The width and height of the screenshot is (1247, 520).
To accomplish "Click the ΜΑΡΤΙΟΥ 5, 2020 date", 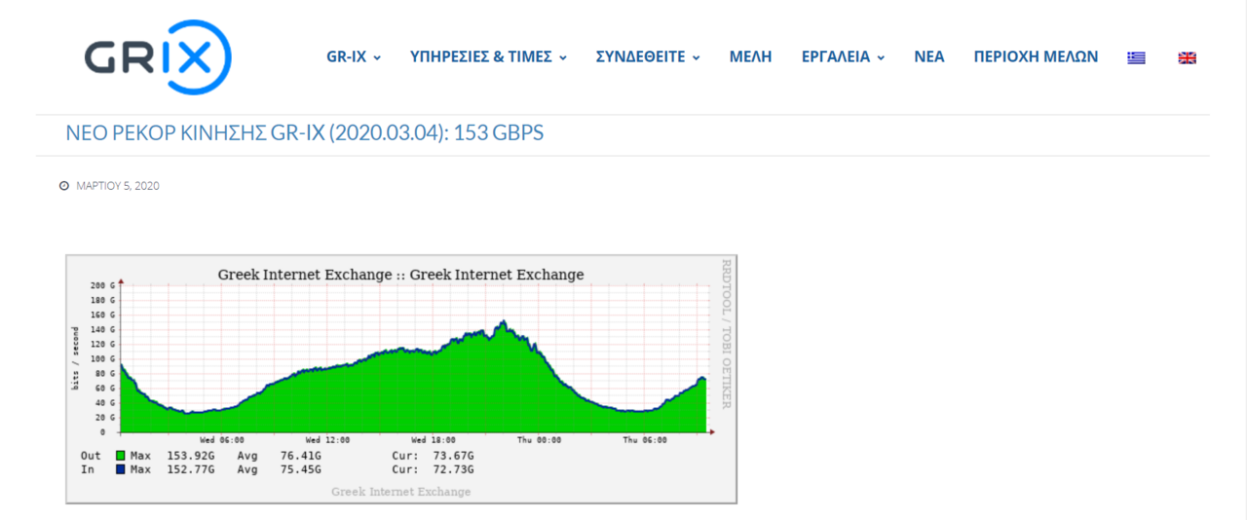I will 118,185.
